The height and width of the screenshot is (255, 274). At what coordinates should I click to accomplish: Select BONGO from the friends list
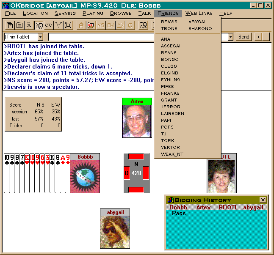coord(188,59)
